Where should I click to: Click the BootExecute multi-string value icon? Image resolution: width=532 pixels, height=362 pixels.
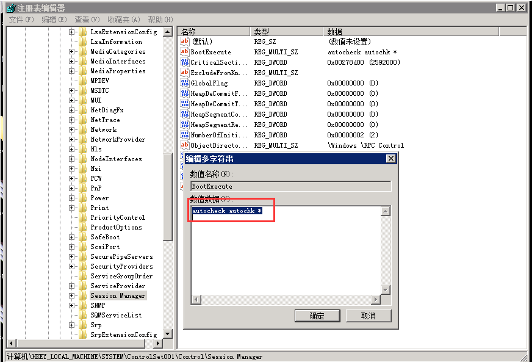click(185, 52)
